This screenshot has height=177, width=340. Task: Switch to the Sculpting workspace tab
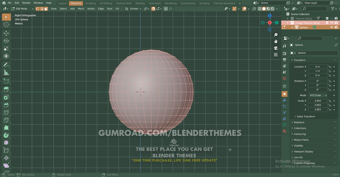(90, 3)
